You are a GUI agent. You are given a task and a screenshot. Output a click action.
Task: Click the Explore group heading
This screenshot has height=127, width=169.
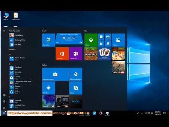coord(44,65)
